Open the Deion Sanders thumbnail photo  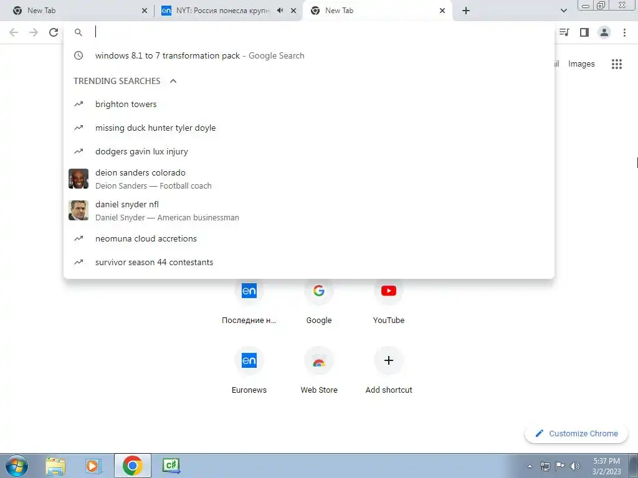pos(79,179)
